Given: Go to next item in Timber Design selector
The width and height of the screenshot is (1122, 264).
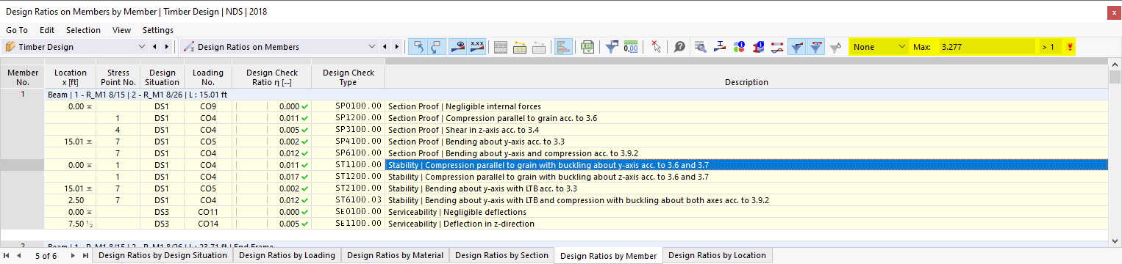Looking at the screenshot, I should 167,47.
